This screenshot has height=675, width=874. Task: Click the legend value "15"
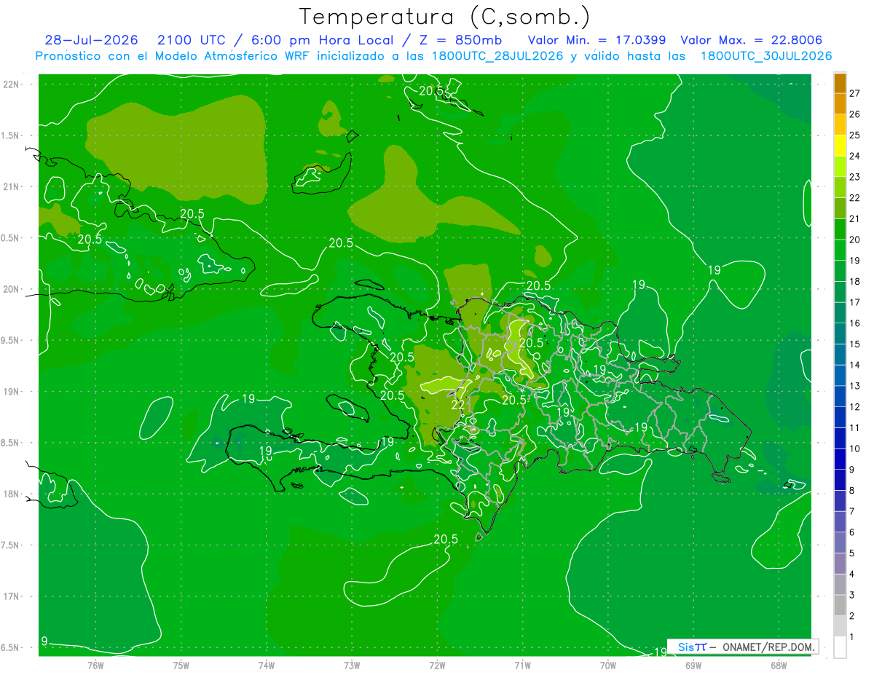coord(854,344)
